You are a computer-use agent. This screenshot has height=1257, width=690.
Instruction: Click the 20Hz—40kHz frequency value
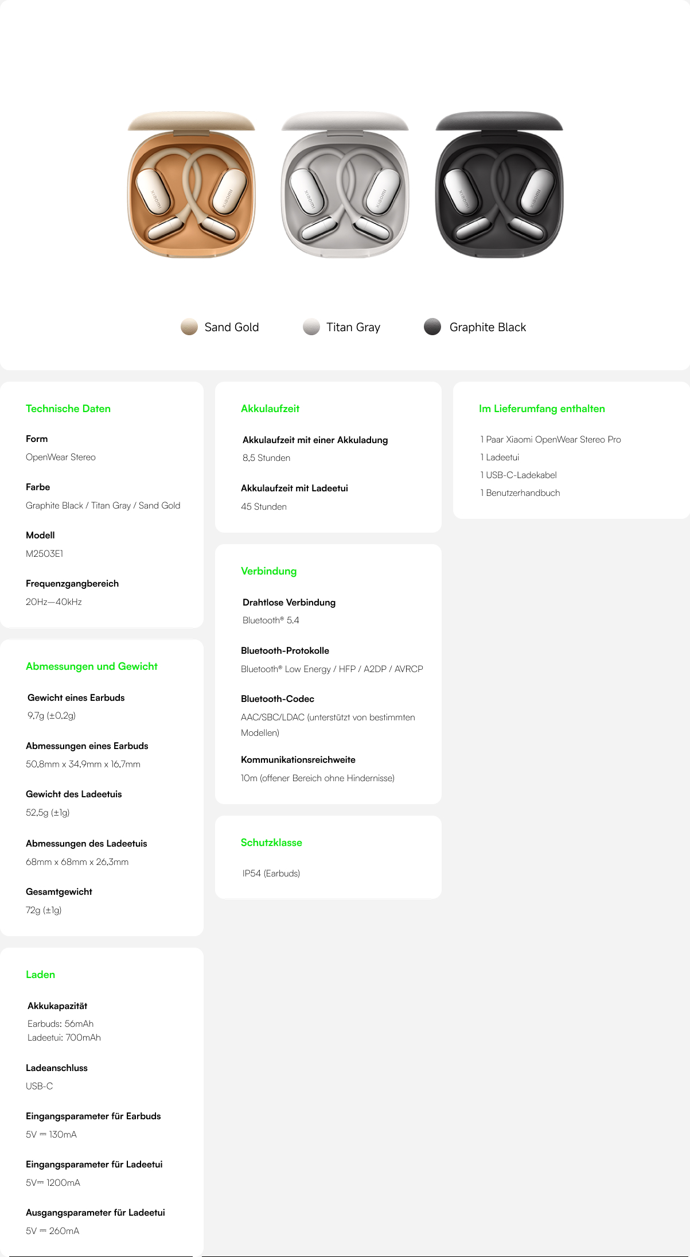(54, 602)
